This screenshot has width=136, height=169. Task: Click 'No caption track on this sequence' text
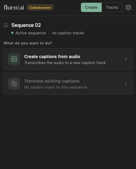(x=56, y=87)
